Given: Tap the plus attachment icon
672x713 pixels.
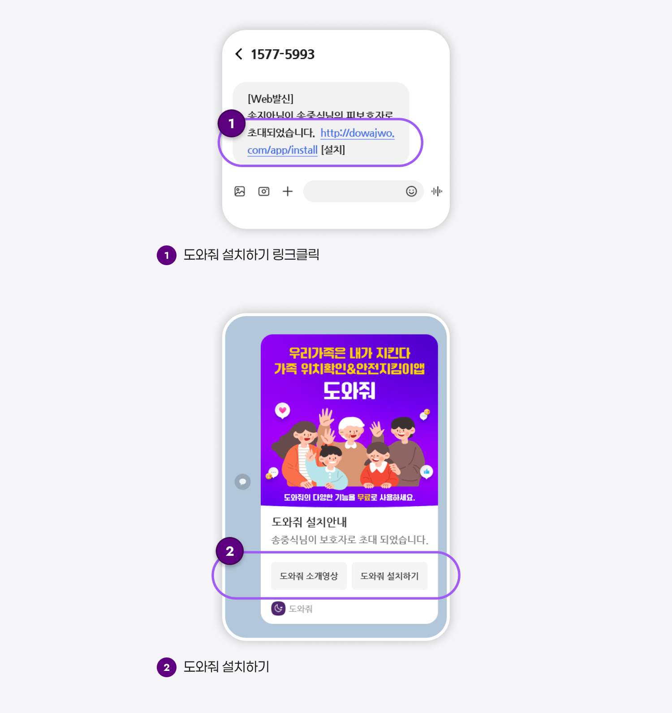Looking at the screenshot, I should point(288,191).
